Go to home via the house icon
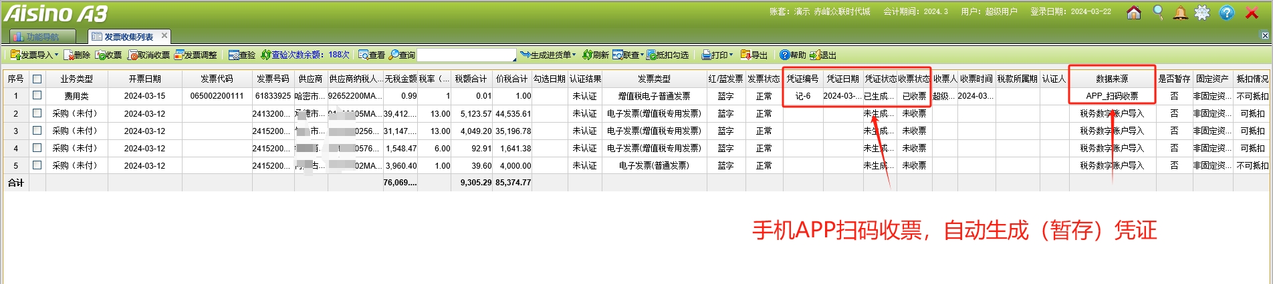Screen dimensions: 1273x284 point(1134,12)
